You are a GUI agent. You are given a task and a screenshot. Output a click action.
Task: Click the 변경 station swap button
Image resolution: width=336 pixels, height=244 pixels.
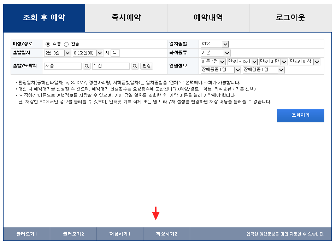tap(147, 66)
